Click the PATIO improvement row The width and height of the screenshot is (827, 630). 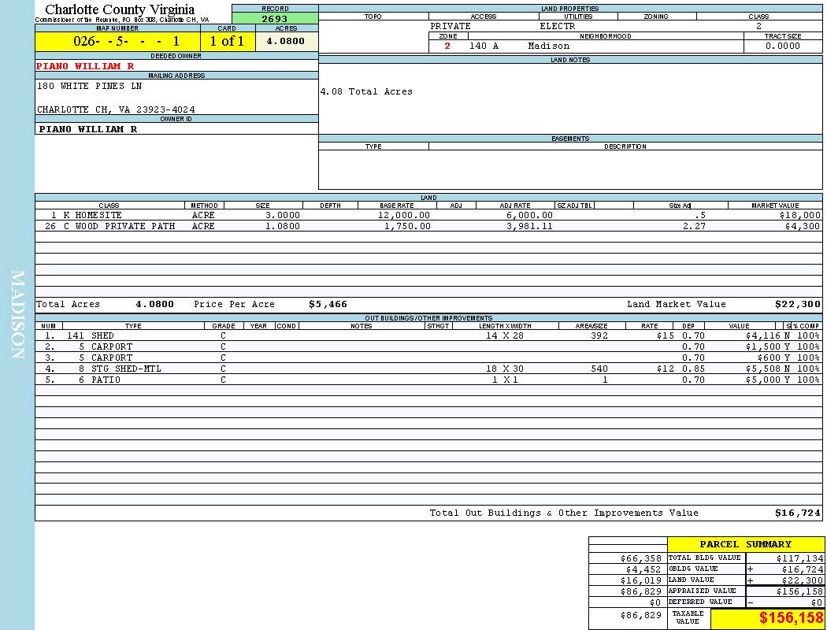tap(106, 380)
